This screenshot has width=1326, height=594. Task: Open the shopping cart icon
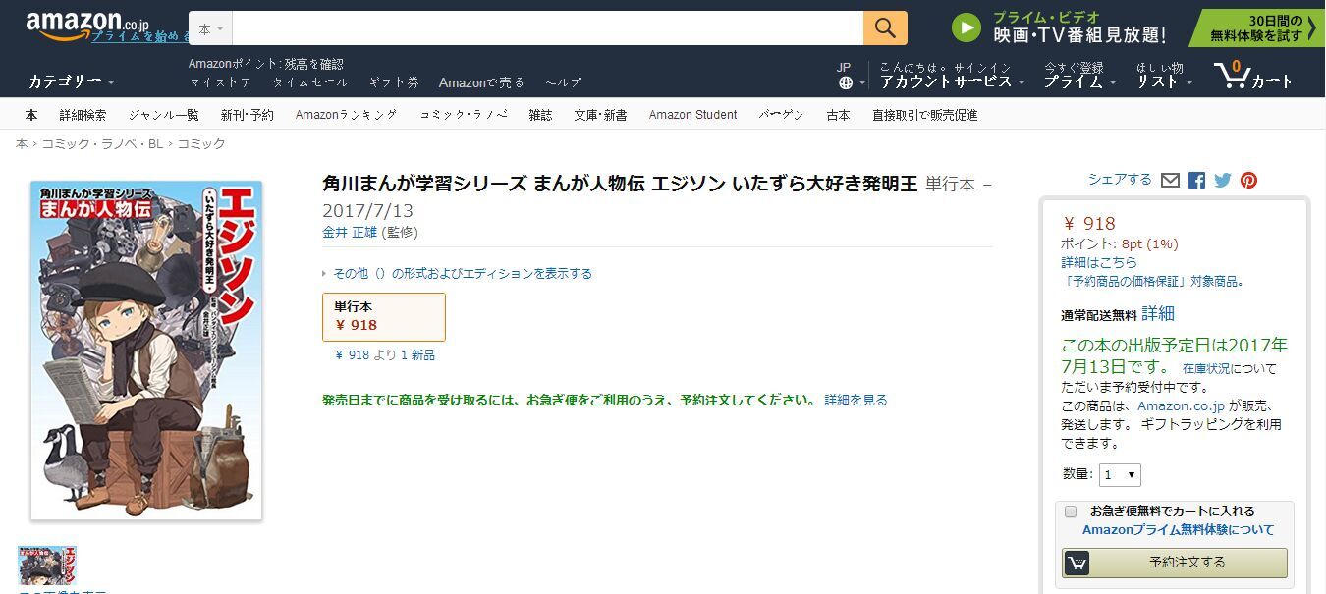(x=1232, y=75)
